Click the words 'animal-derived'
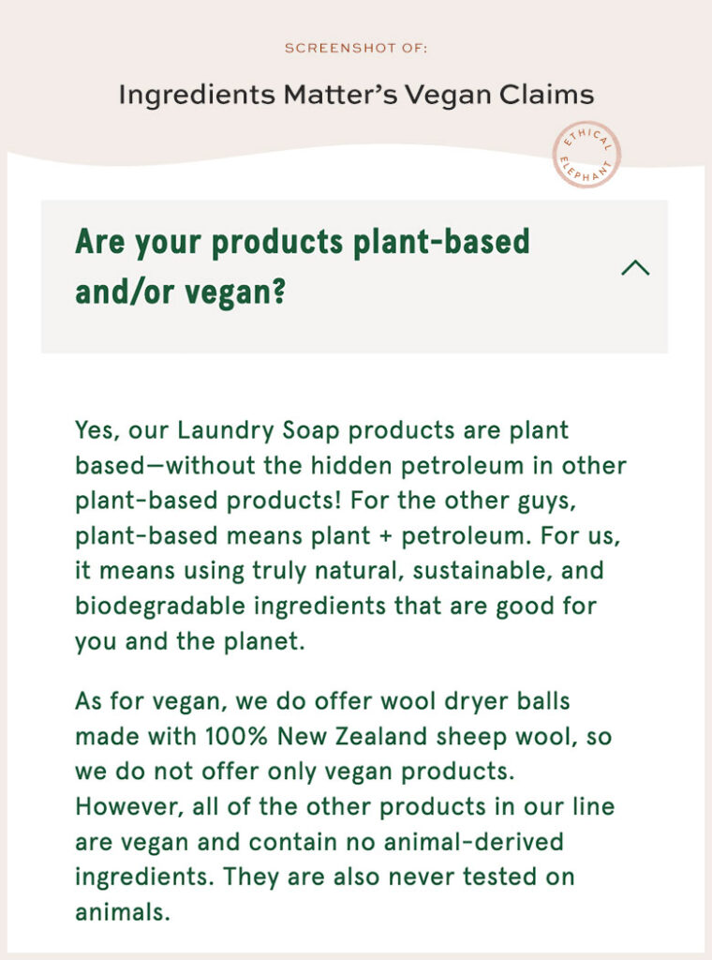Image resolution: width=712 pixels, height=960 pixels. (x=473, y=842)
